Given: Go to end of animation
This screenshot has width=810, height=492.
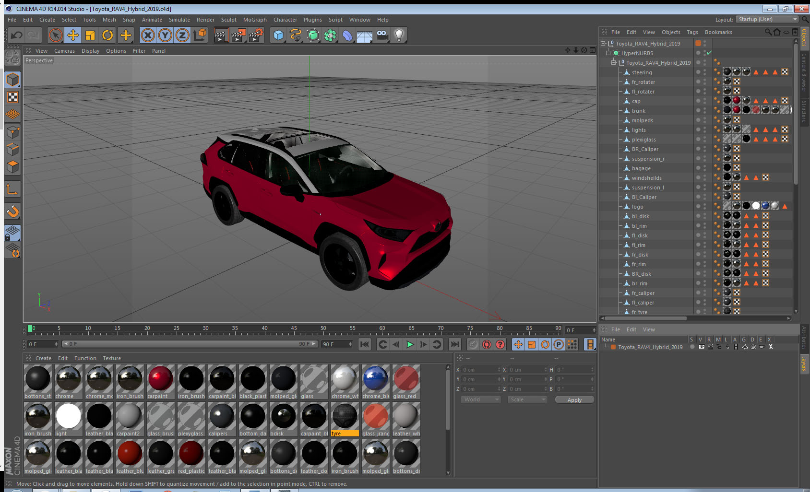Looking at the screenshot, I should 454,344.
